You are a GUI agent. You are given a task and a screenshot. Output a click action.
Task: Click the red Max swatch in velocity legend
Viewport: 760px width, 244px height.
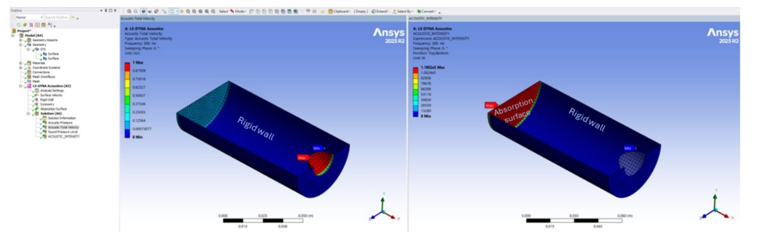(x=127, y=66)
